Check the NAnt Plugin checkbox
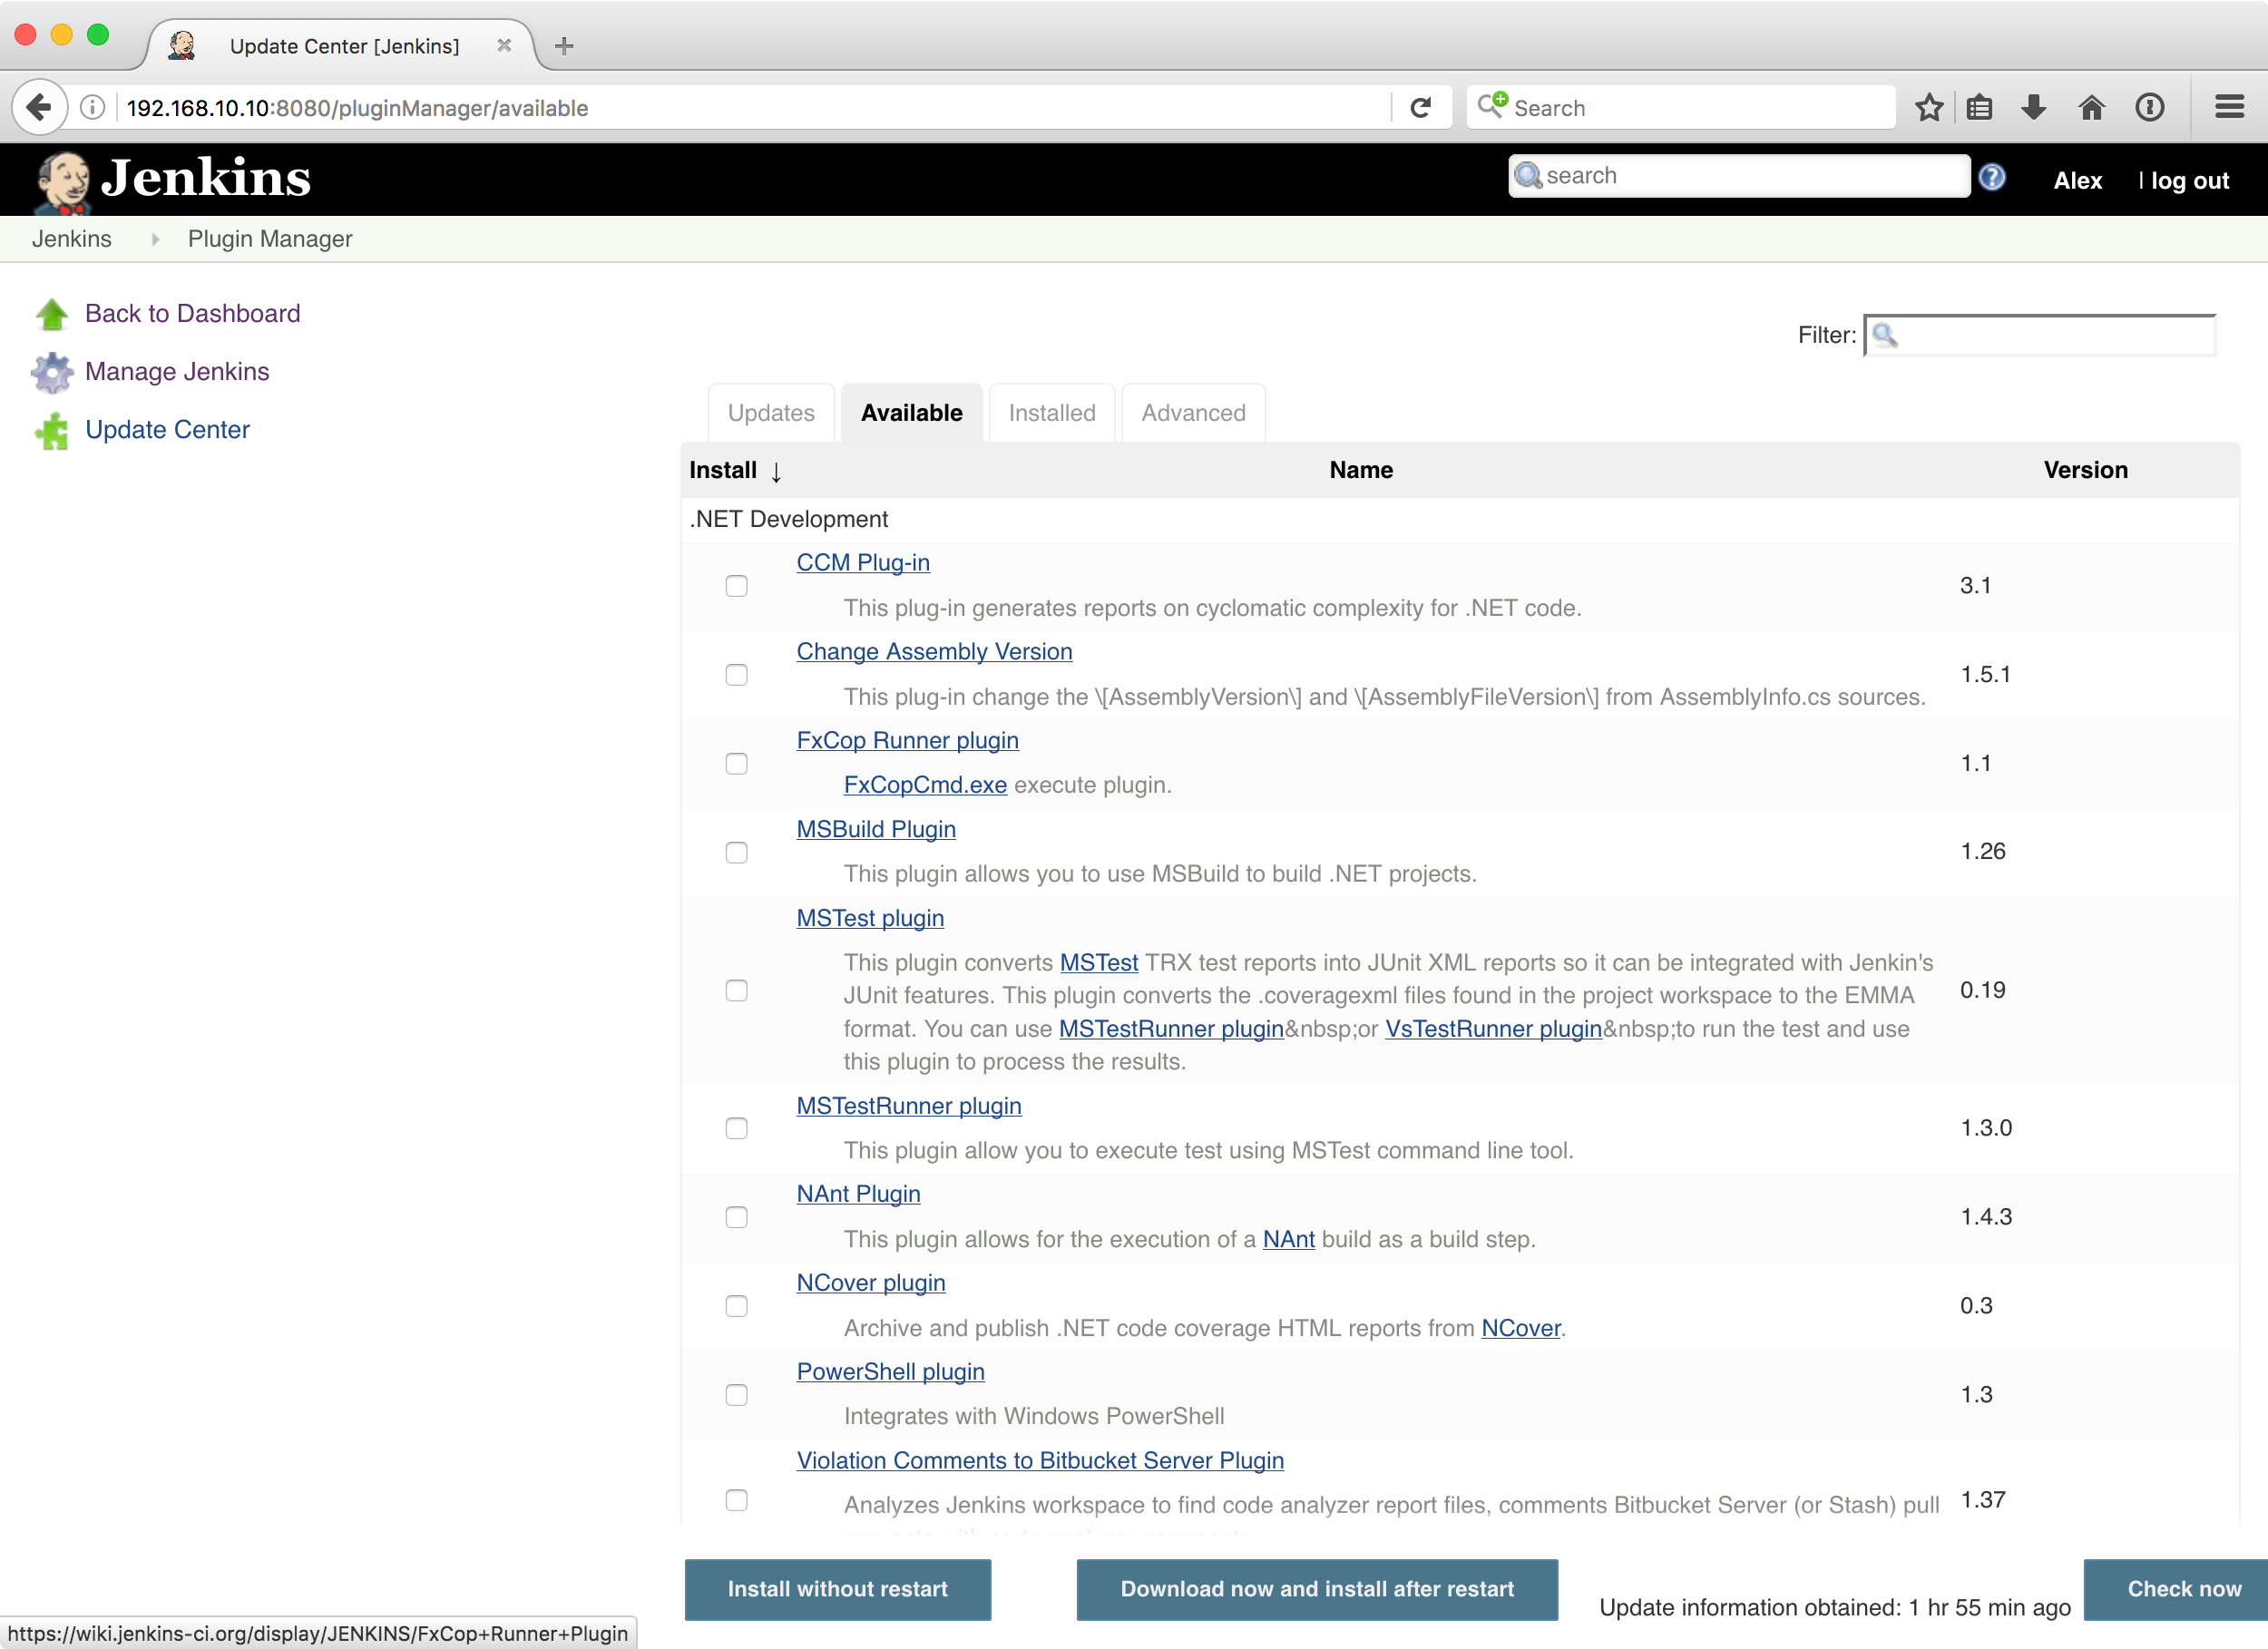2268x1649 pixels. point(736,1218)
